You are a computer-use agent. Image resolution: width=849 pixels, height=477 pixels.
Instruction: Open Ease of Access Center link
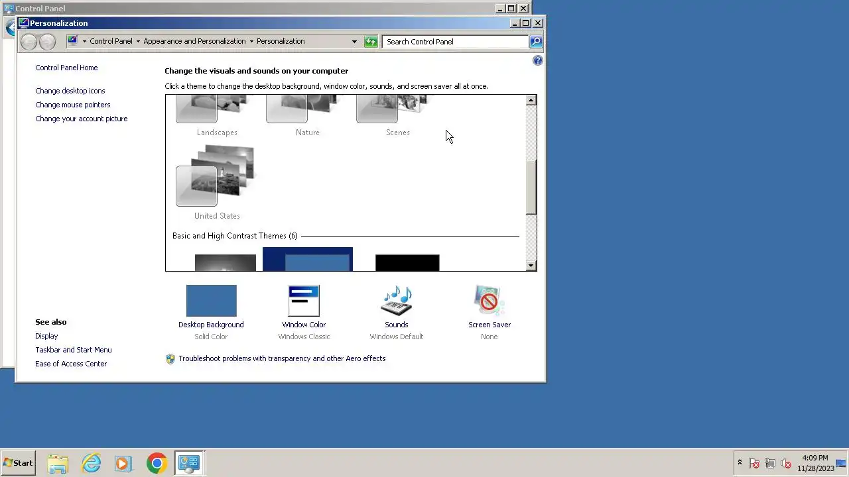click(71, 364)
